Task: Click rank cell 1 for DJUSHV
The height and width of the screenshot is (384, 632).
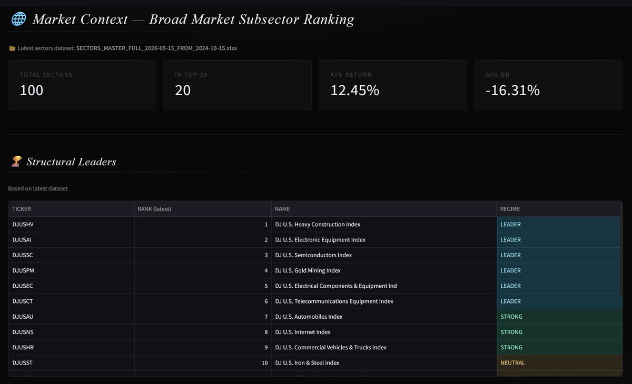Action: coord(203,225)
